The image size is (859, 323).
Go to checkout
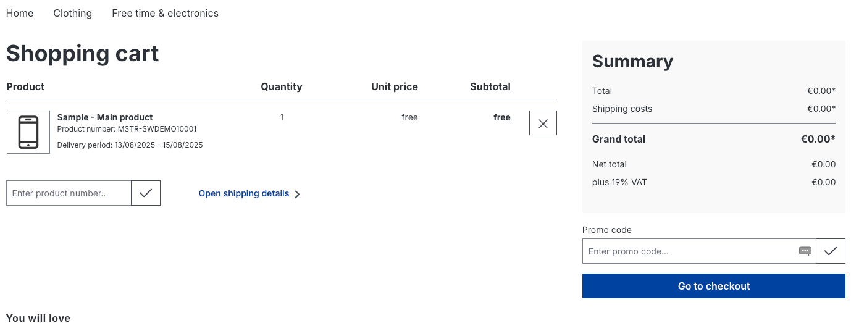714,286
